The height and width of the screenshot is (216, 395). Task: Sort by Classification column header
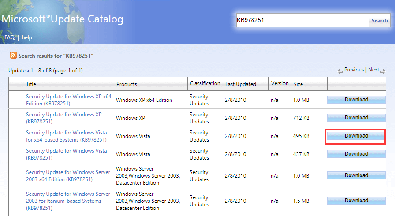pyautogui.click(x=205, y=83)
